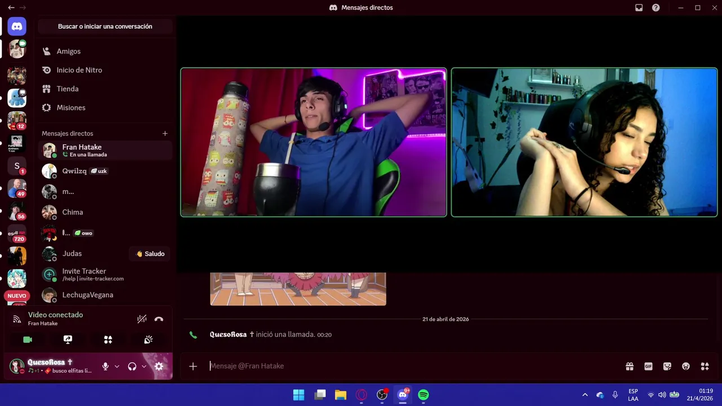Disconnect from the call
722x406 pixels.
[159, 319]
